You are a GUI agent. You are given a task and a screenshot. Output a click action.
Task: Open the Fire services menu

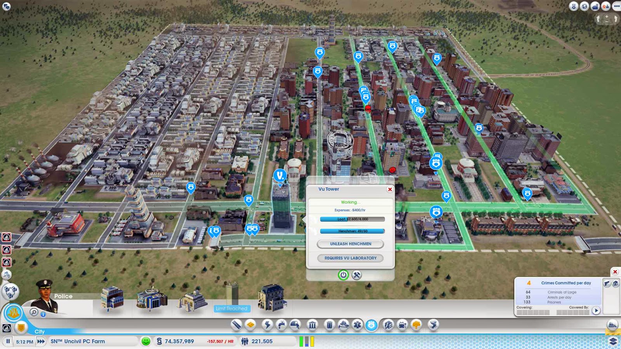click(x=343, y=325)
